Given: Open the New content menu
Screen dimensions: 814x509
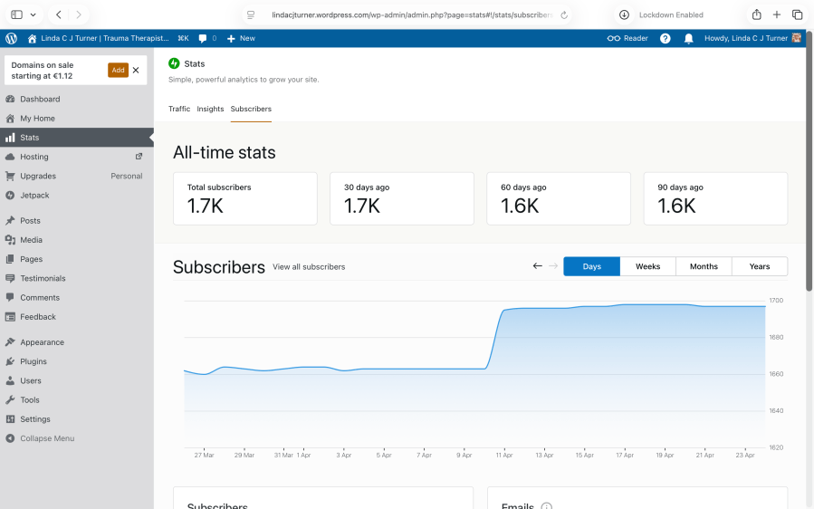Looking at the screenshot, I should click(241, 38).
